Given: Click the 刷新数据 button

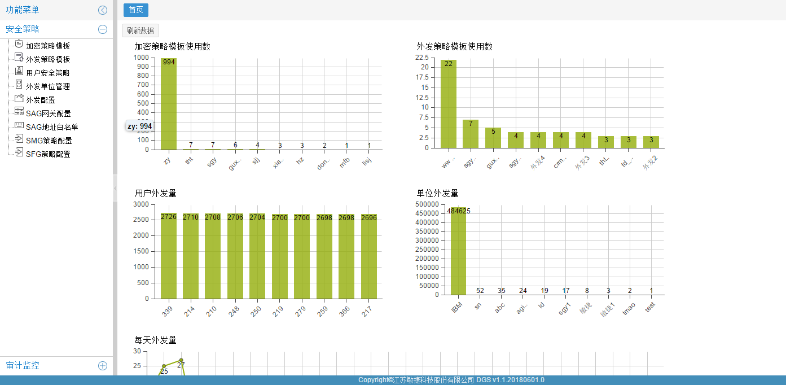Looking at the screenshot, I should 140,30.
